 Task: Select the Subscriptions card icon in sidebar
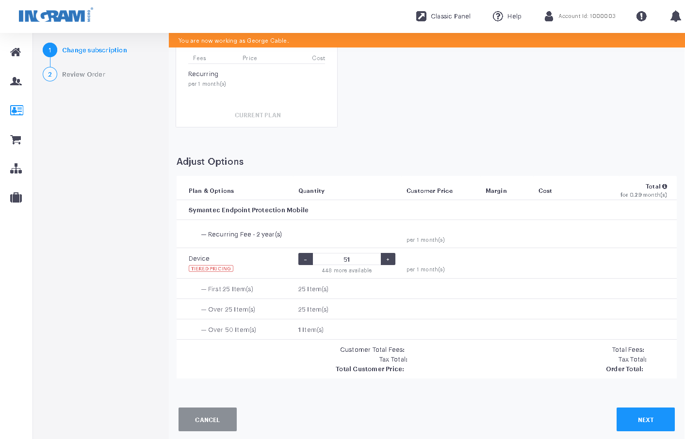[x=16, y=110]
